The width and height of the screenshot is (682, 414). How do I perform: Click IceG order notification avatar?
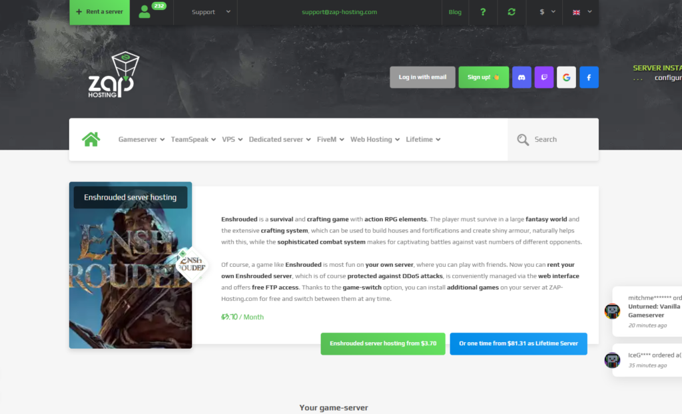(612, 360)
